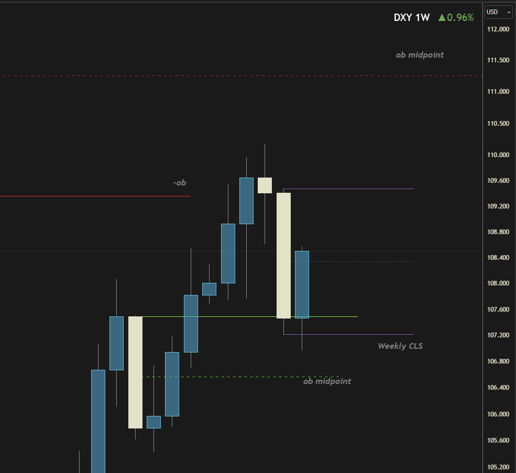The width and height of the screenshot is (516, 473).
Task: Click the 109.600 price axis label
Action: point(498,181)
